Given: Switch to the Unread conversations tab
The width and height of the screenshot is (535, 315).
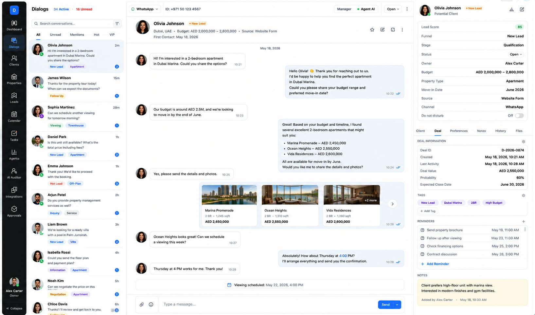Looking at the screenshot, I should click(55, 35).
